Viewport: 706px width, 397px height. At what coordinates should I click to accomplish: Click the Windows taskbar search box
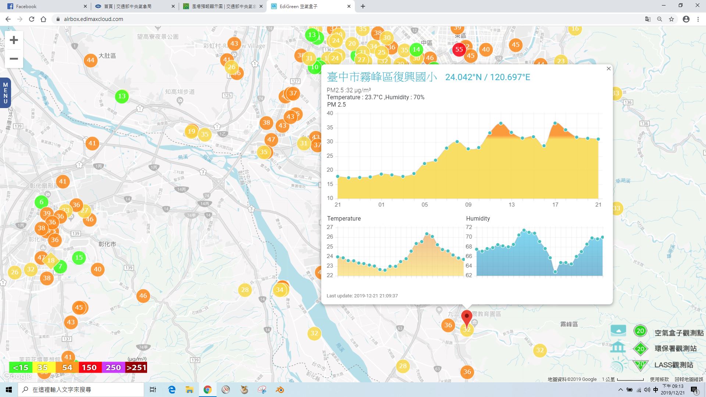[81, 390]
